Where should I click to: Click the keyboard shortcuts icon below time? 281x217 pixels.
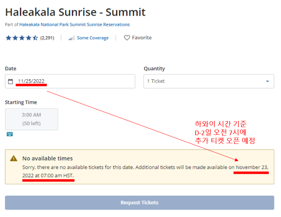pos(10,134)
